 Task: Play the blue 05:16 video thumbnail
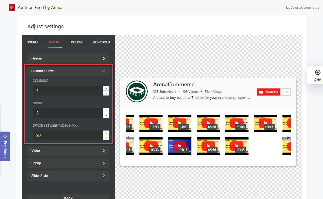pyautogui.click(x=180, y=146)
